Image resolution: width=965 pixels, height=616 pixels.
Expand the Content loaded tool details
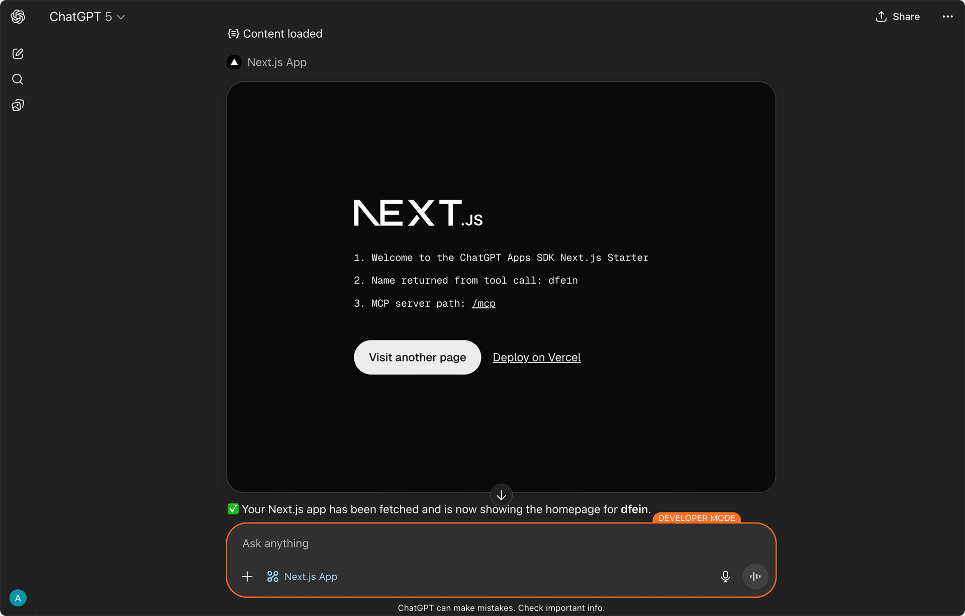[x=275, y=34]
